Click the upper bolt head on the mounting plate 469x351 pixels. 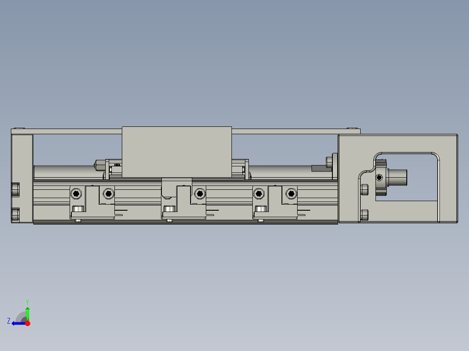364,189
